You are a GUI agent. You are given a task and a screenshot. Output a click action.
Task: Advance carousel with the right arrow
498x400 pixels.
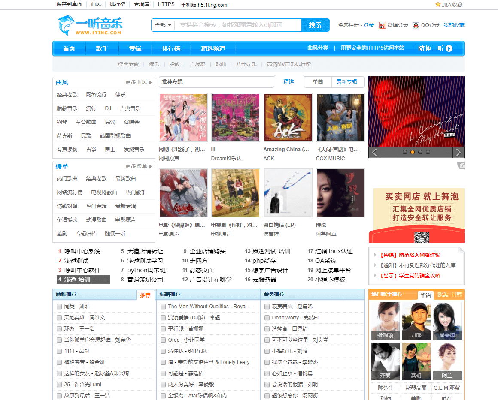458,152
